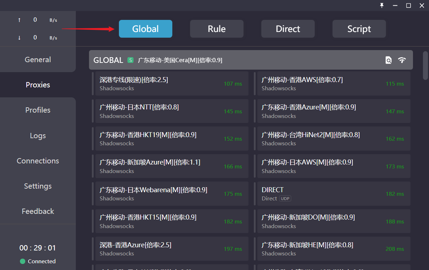The image size is (429, 270).
Task: Go to the Connections tab
Action: [x=38, y=161]
